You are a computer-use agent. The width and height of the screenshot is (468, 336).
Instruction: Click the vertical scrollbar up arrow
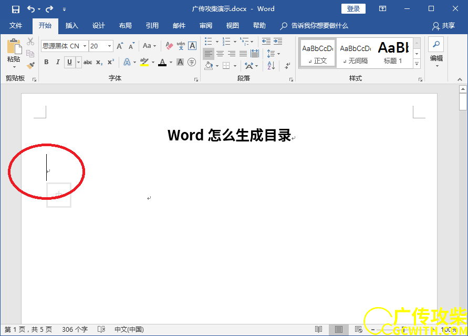point(463,89)
